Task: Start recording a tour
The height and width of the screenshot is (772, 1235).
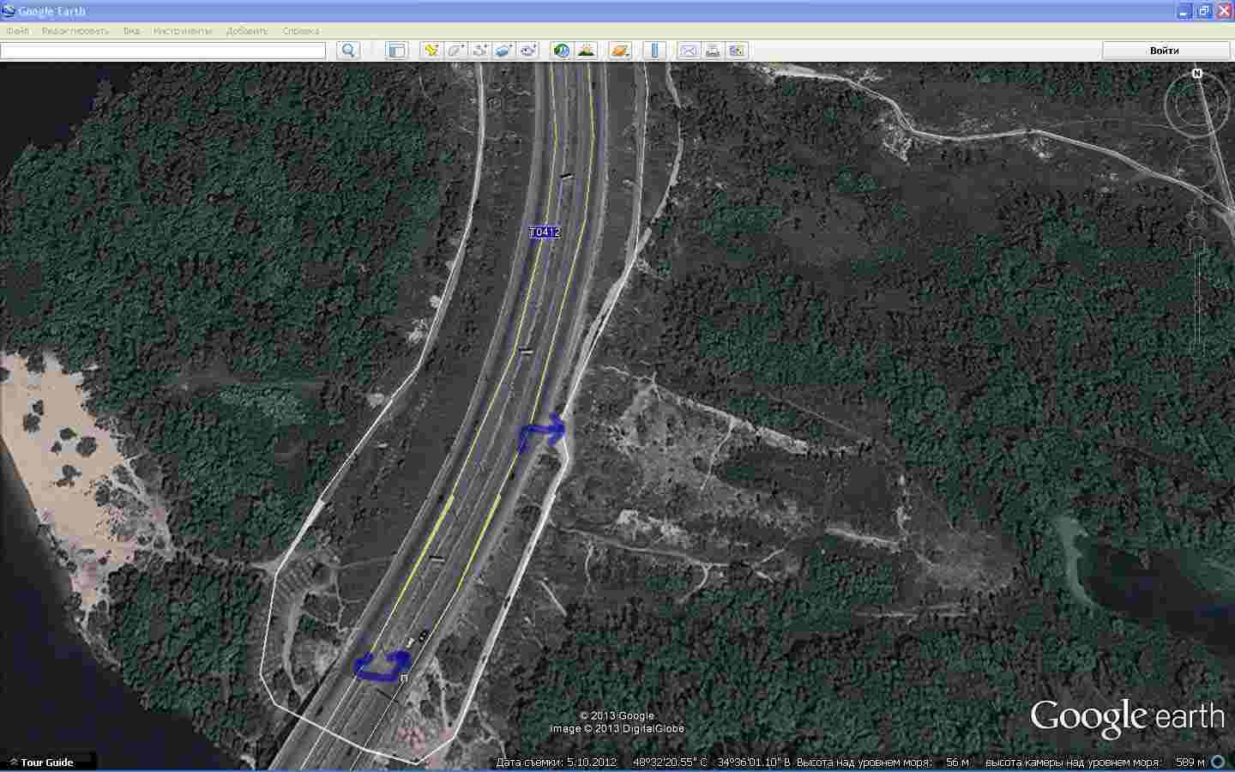Action: click(x=527, y=51)
